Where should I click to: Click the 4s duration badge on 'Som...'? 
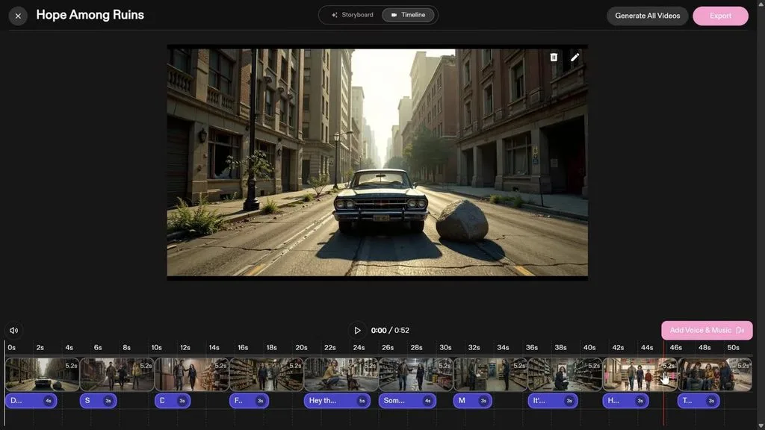[428, 401]
